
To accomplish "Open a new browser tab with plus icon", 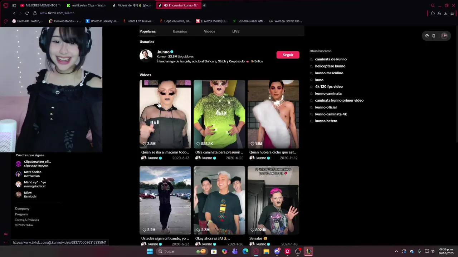I will (204, 5).
